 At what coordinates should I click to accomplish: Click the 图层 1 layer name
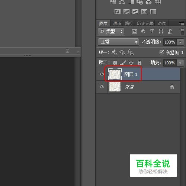coord(131,74)
